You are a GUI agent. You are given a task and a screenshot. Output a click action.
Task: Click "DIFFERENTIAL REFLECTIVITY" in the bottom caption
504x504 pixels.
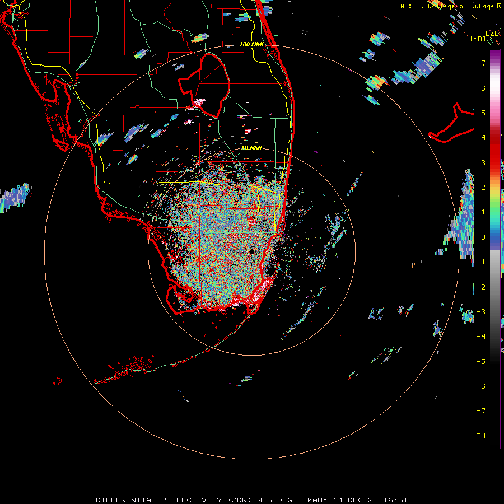tap(159, 500)
